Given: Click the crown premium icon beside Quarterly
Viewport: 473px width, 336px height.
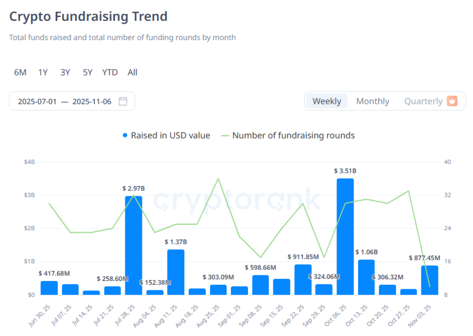Looking at the screenshot, I should click(x=452, y=101).
